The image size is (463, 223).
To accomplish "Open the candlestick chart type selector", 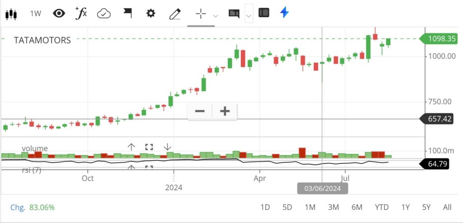I will pos(11,14).
